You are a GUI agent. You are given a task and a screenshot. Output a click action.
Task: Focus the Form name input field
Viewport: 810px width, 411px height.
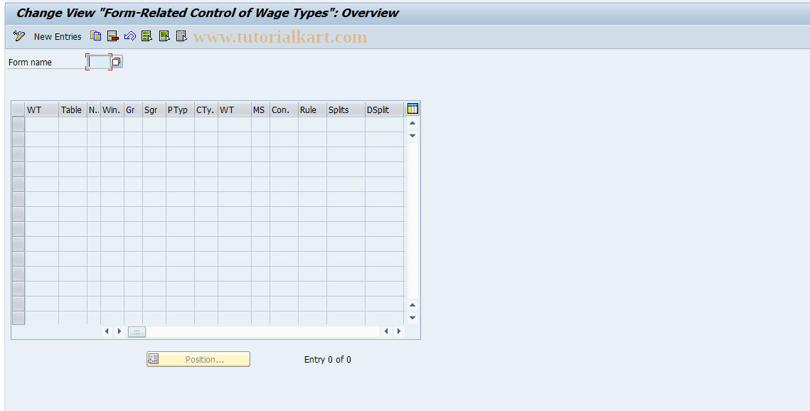point(99,62)
